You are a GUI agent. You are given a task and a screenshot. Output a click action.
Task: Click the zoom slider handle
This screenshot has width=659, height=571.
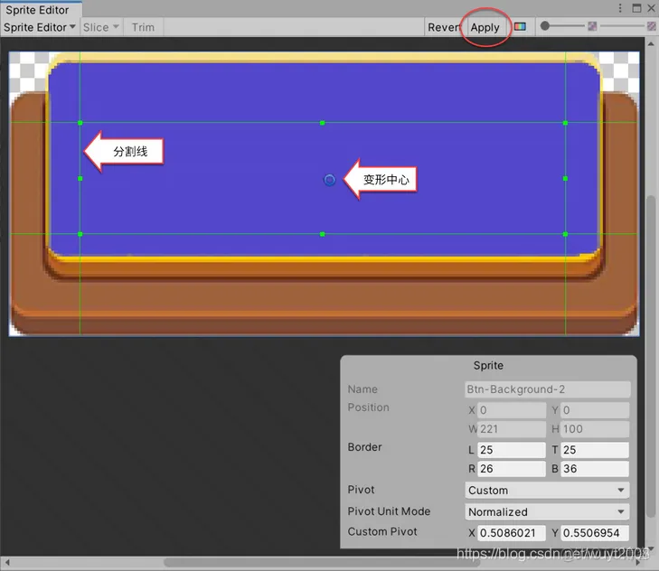coord(545,26)
